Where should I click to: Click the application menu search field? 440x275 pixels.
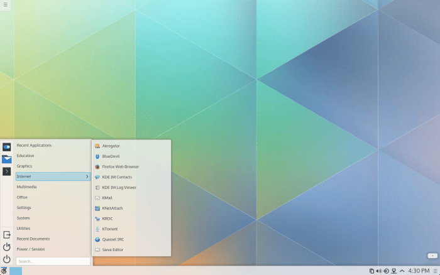point(53,261)
